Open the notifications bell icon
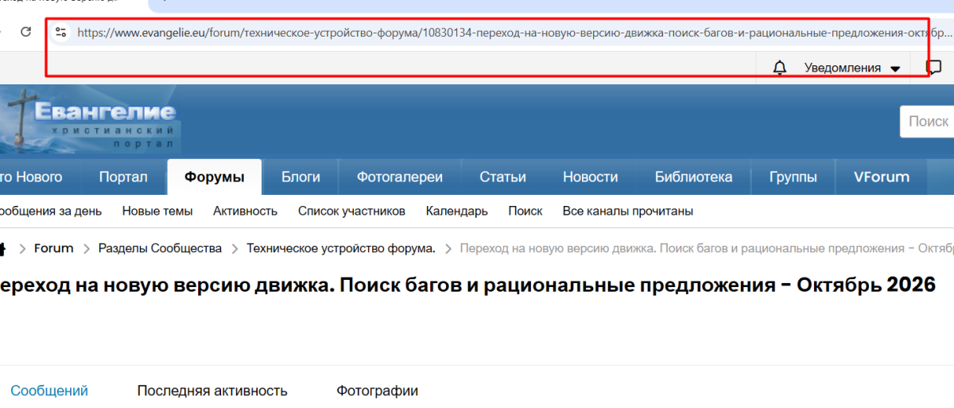 coord(779,68)
